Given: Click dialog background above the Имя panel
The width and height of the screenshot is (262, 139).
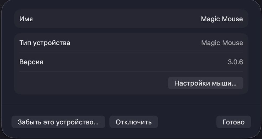Looking at the screenshot, I should point(131,5).
